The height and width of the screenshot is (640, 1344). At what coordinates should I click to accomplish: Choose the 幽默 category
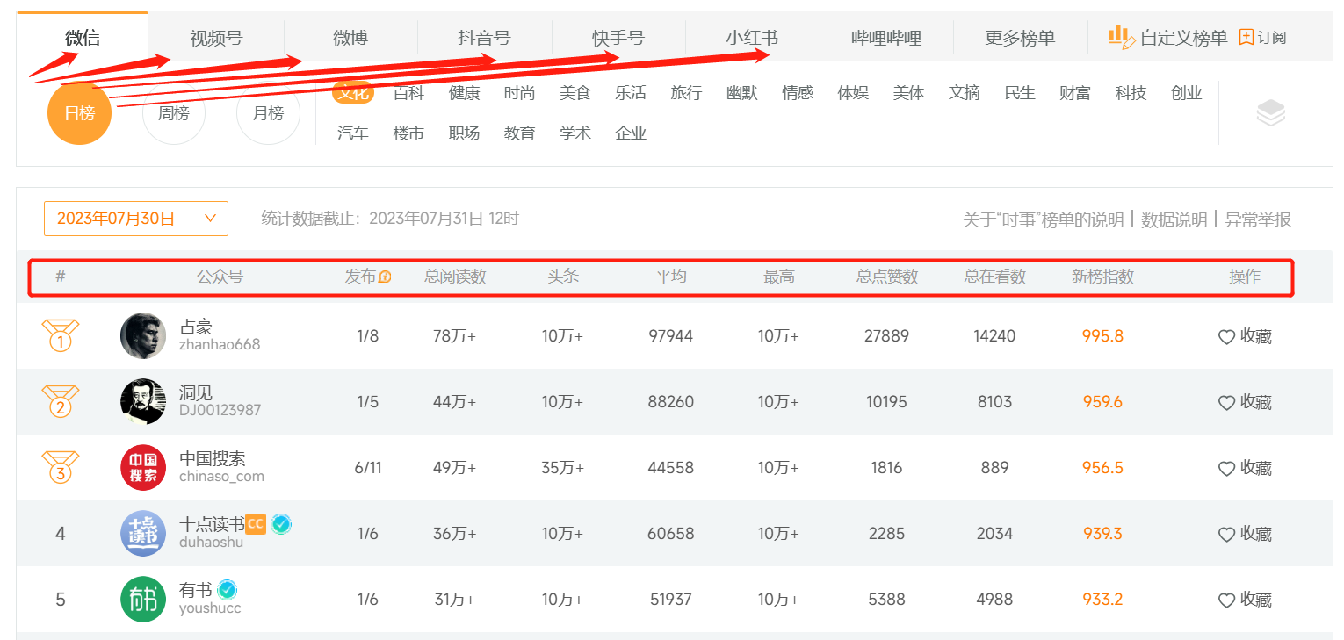point(742,92)
